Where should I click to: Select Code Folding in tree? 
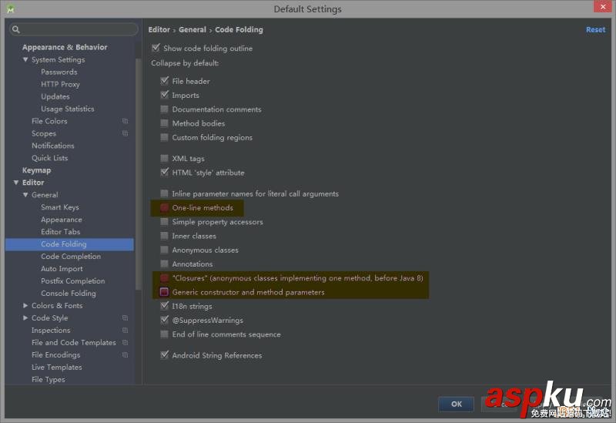point(64,244)
